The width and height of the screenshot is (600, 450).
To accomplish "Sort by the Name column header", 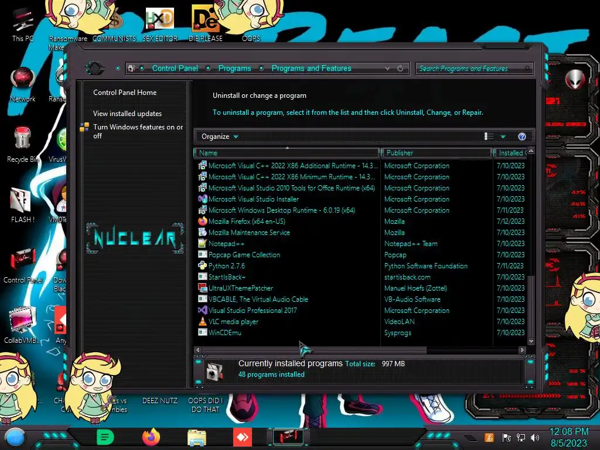I will pos(287,153).
